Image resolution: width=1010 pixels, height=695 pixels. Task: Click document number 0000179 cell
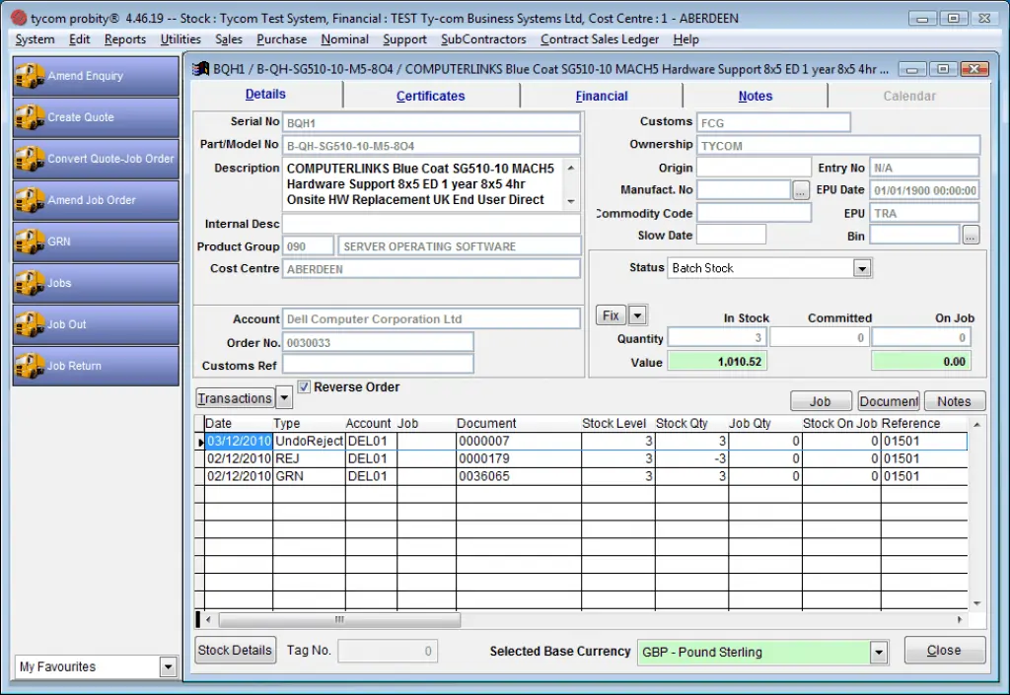pos(519,458)
